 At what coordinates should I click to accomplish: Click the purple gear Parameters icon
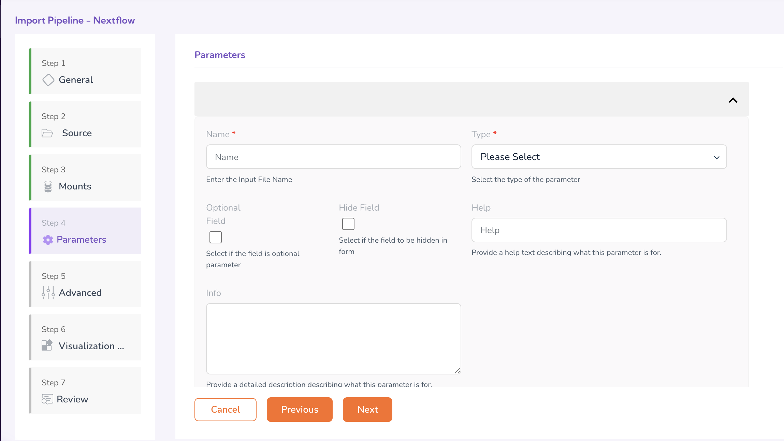click(x=48, y=240)
